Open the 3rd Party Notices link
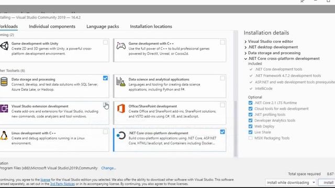Screen dimensions: 335x188 [x=62, y=184]
